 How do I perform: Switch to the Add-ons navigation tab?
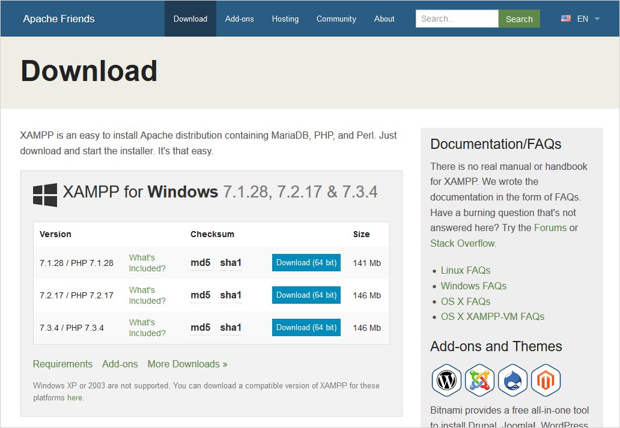(x=239, y=19)
